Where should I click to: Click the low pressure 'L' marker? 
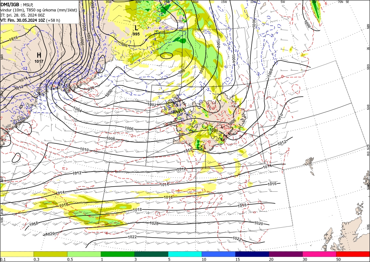click(x=136, y=28)
